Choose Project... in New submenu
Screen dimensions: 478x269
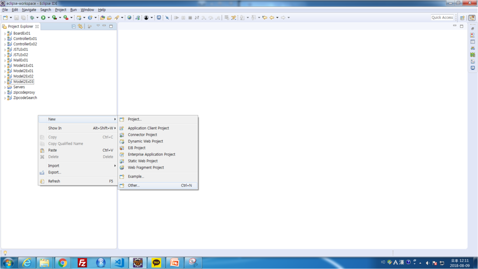coord(158,119)
